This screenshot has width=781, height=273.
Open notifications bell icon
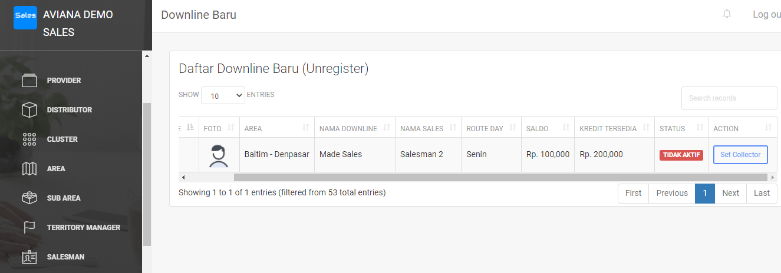727,14
